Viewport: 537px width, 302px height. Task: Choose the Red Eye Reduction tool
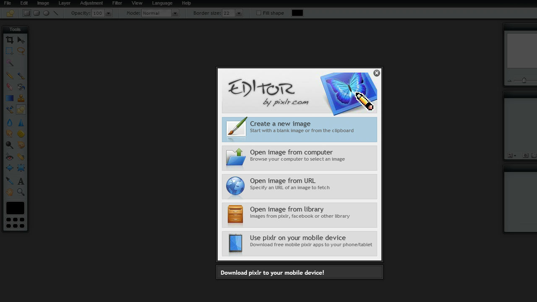(9, 156)
